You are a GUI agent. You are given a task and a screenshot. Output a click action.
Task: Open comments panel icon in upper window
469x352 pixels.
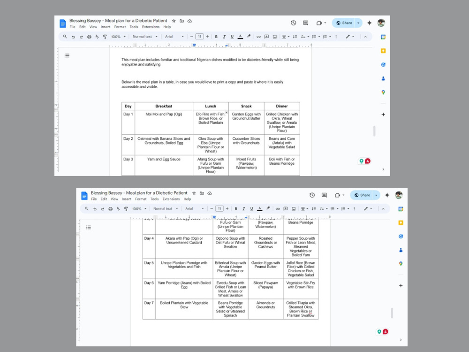point(305,23)
